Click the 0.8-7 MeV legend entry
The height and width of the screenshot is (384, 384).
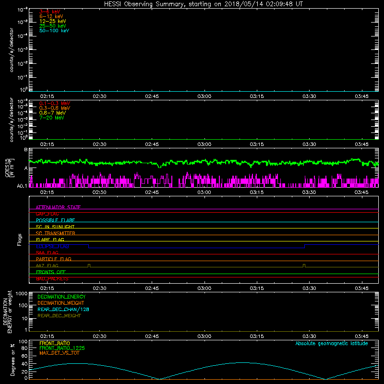pos(52,113)
